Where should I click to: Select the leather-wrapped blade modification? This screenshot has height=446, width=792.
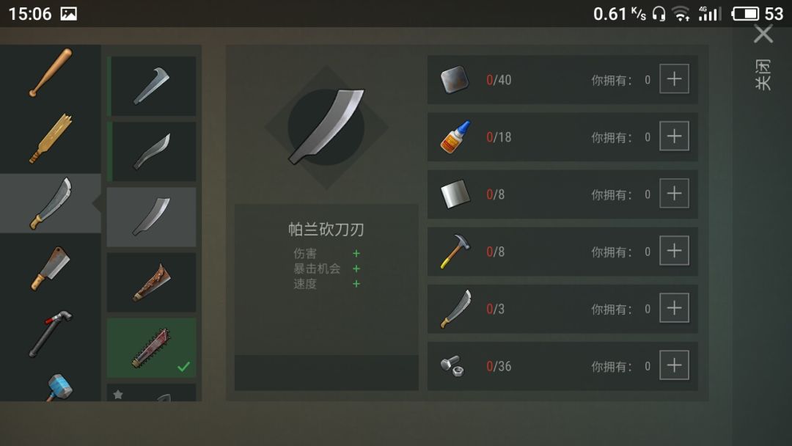(x=152, y=282)
